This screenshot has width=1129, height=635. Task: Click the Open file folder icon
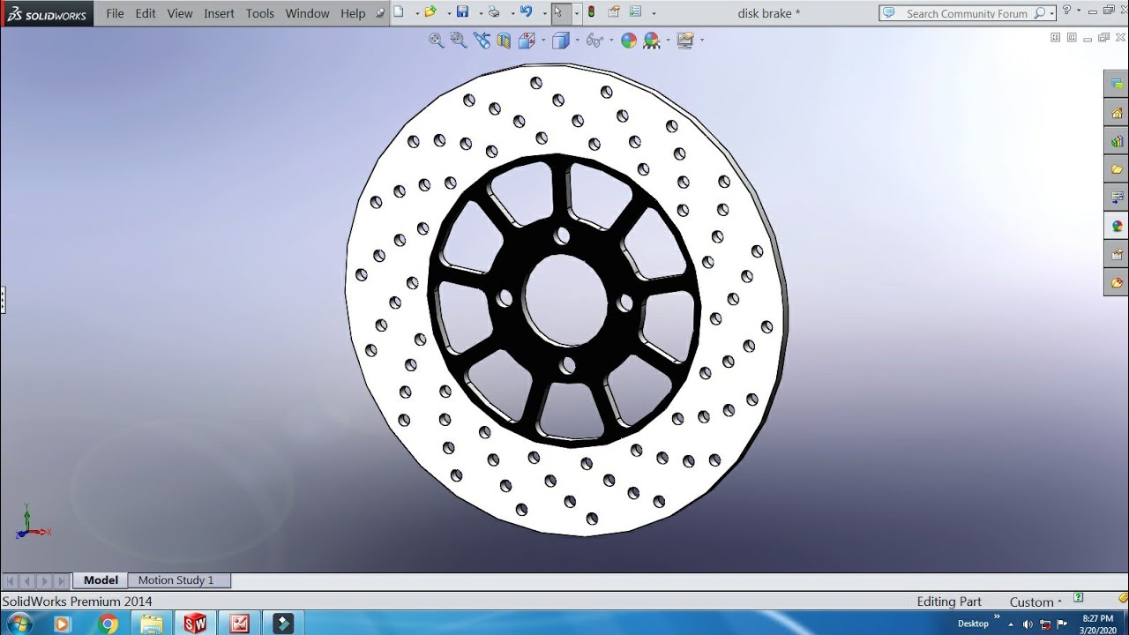click(430, 12)
